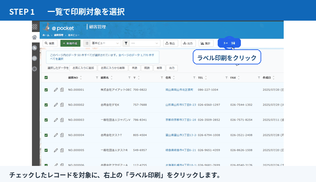
Task: Click the blue ラベル印刷 button
Action: (229, 43)
